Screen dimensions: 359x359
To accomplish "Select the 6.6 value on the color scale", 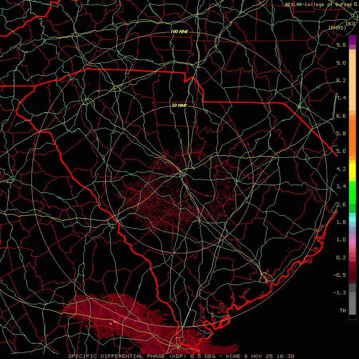I will click(341, 116).
